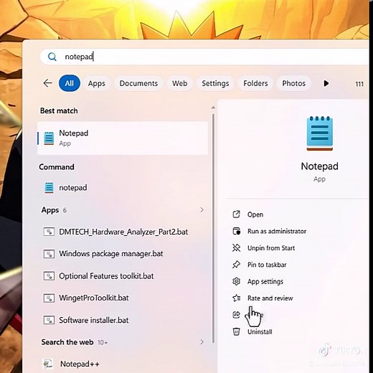Expand Search the web results chevron
The width and height of the screenshot is (373, 373).
coord(202,342)
